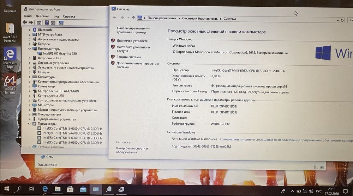Select Контроллеры запоминающих устройств item

pos(67,100)
